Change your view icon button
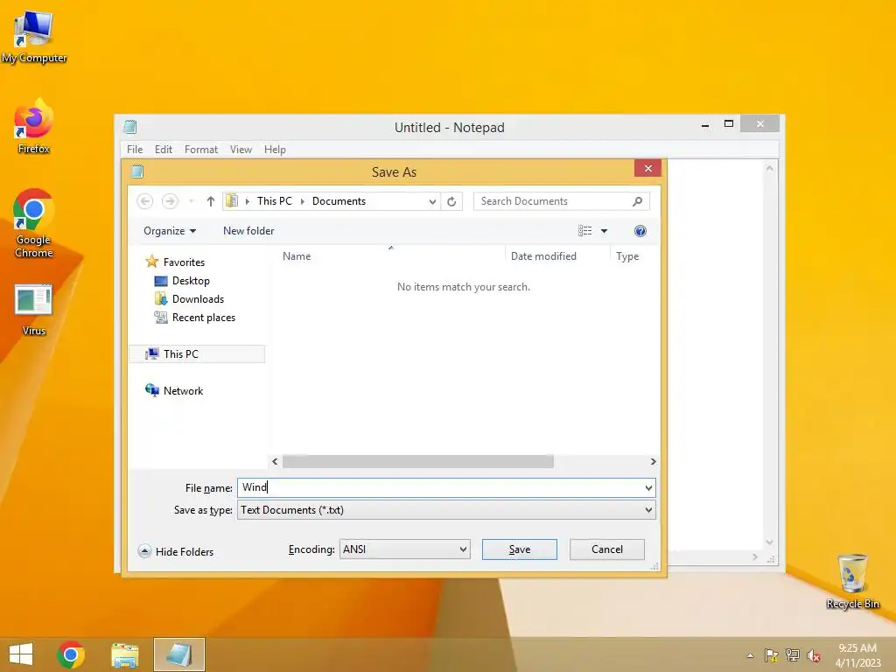The height and width of the screenshot is (672, 896). pyautogui.click(x=584, y=231)
